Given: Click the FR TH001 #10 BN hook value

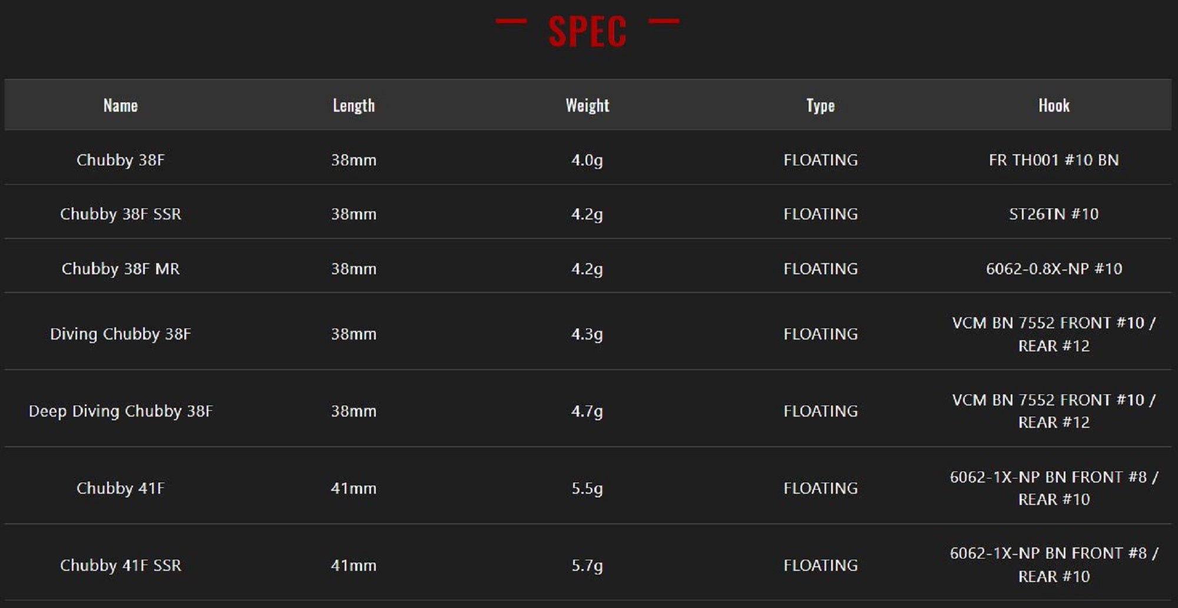Looking at the screenshot, I should click(1054, 160).
